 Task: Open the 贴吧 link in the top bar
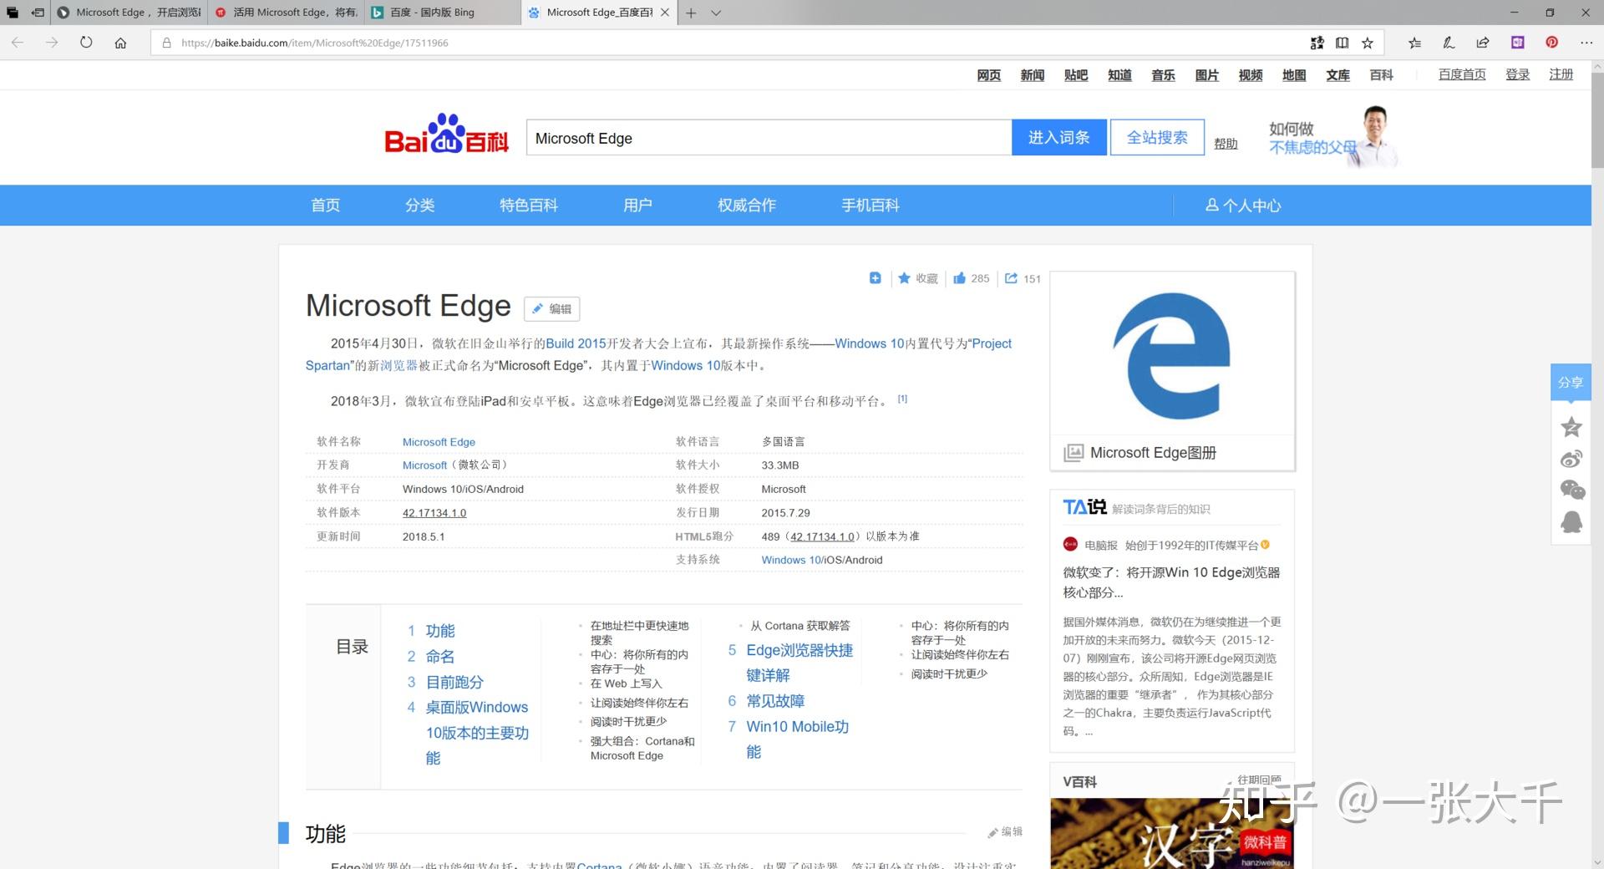coord(1076,75)
